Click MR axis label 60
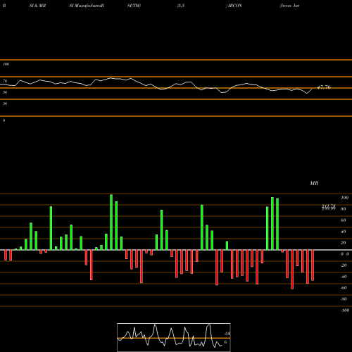352x352 pixels. [344, 220]
